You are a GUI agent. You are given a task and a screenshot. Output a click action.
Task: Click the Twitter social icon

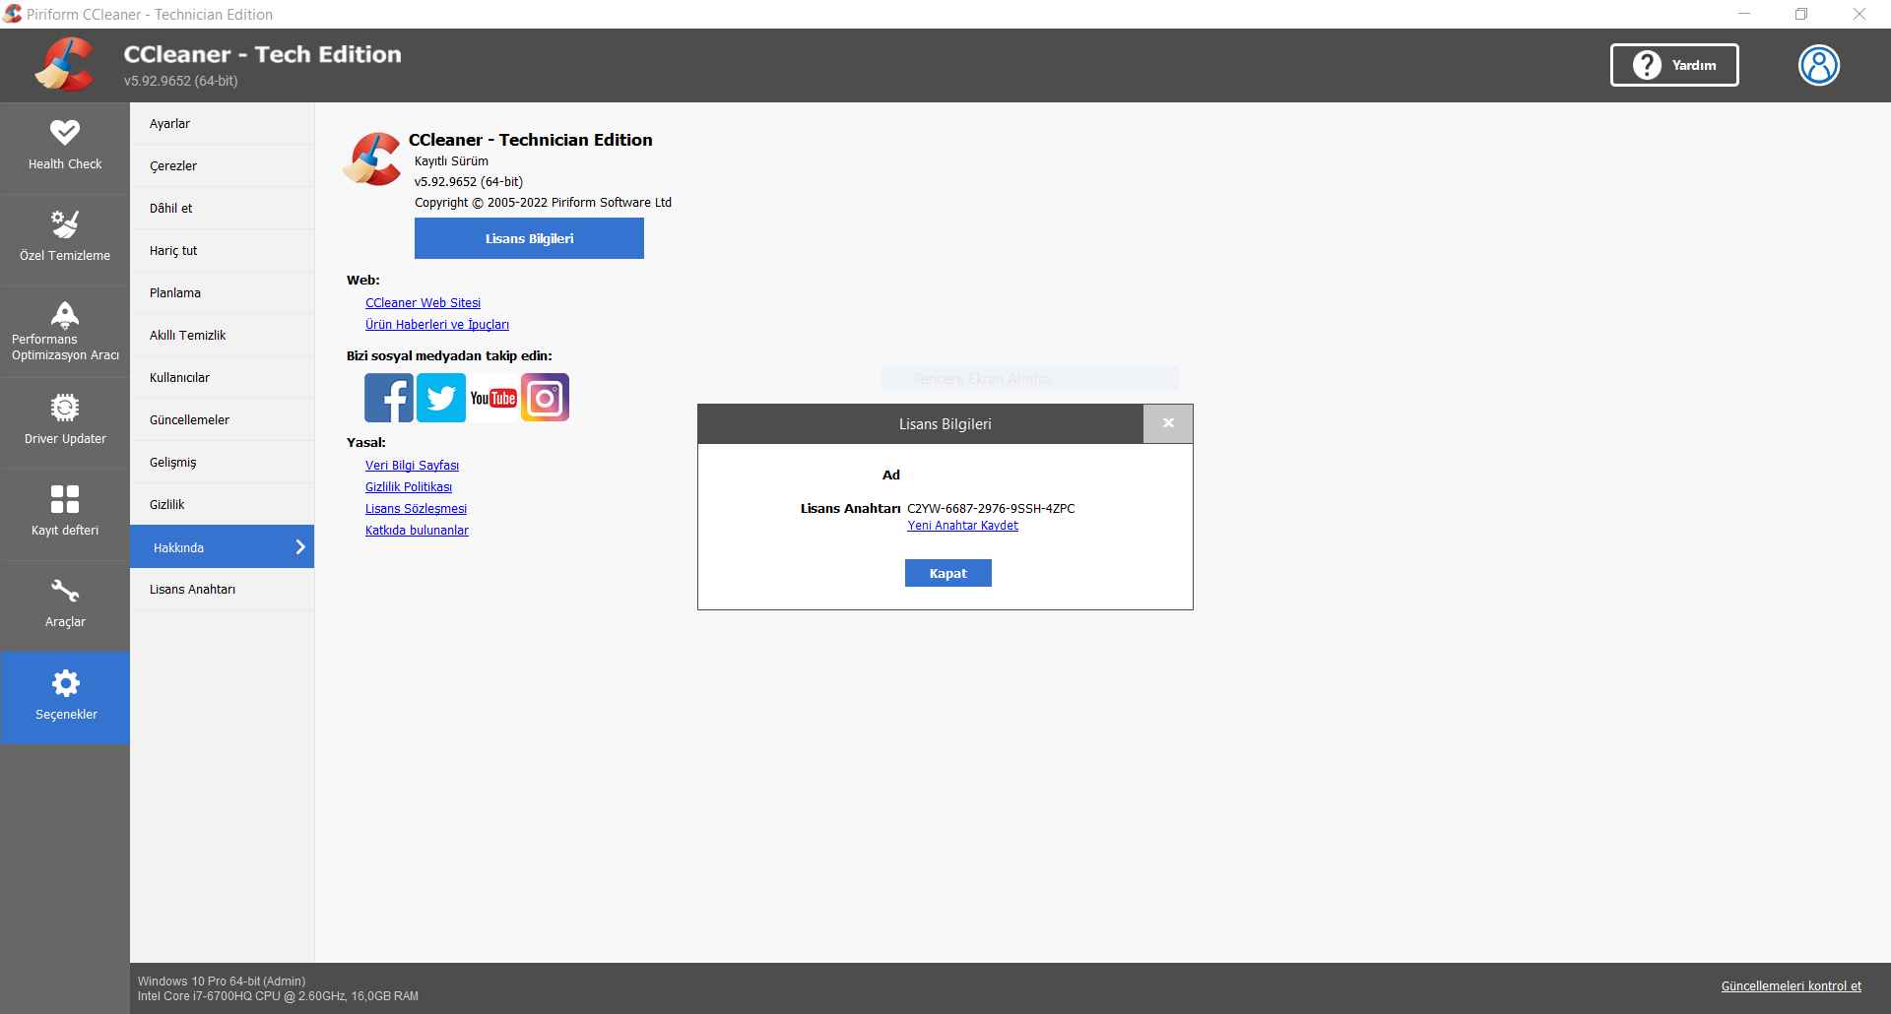coord(441,398)
